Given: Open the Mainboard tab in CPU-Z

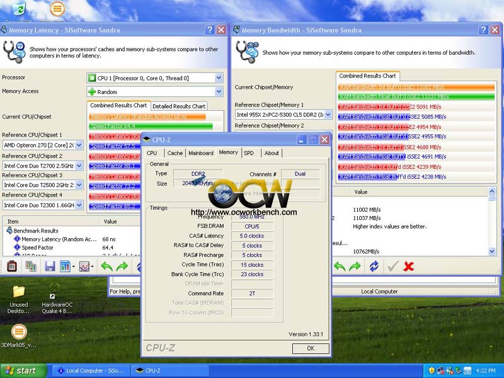Looking at the screenshot, I should pos(201,153).
